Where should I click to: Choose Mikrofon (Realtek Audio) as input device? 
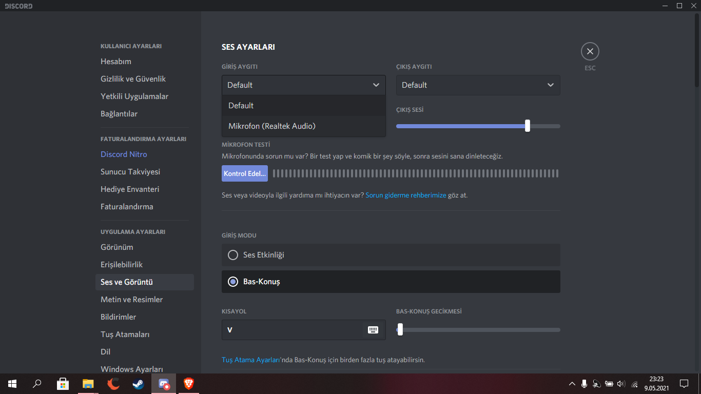click(304, 126)
